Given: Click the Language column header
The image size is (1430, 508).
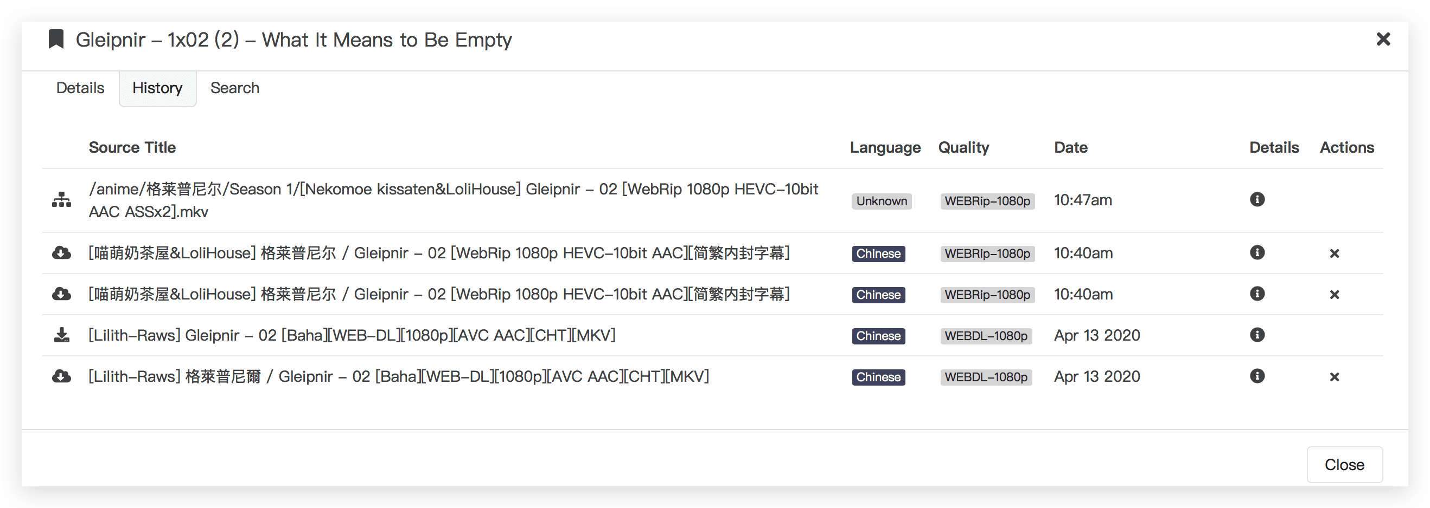Looking at the screenshot, I should pos(885,147).
